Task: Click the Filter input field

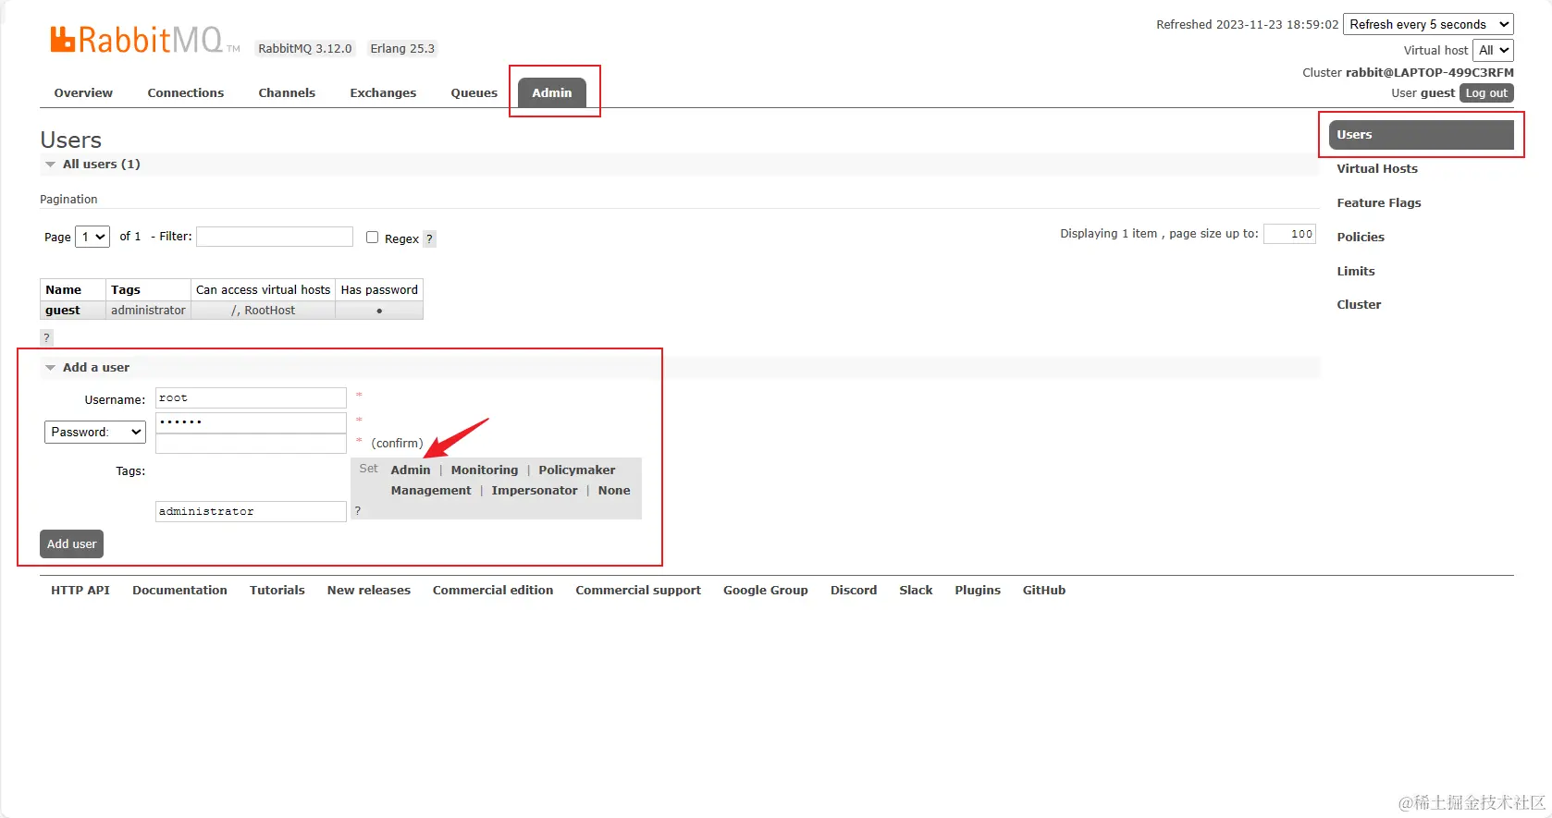Action: click(275, 237)
